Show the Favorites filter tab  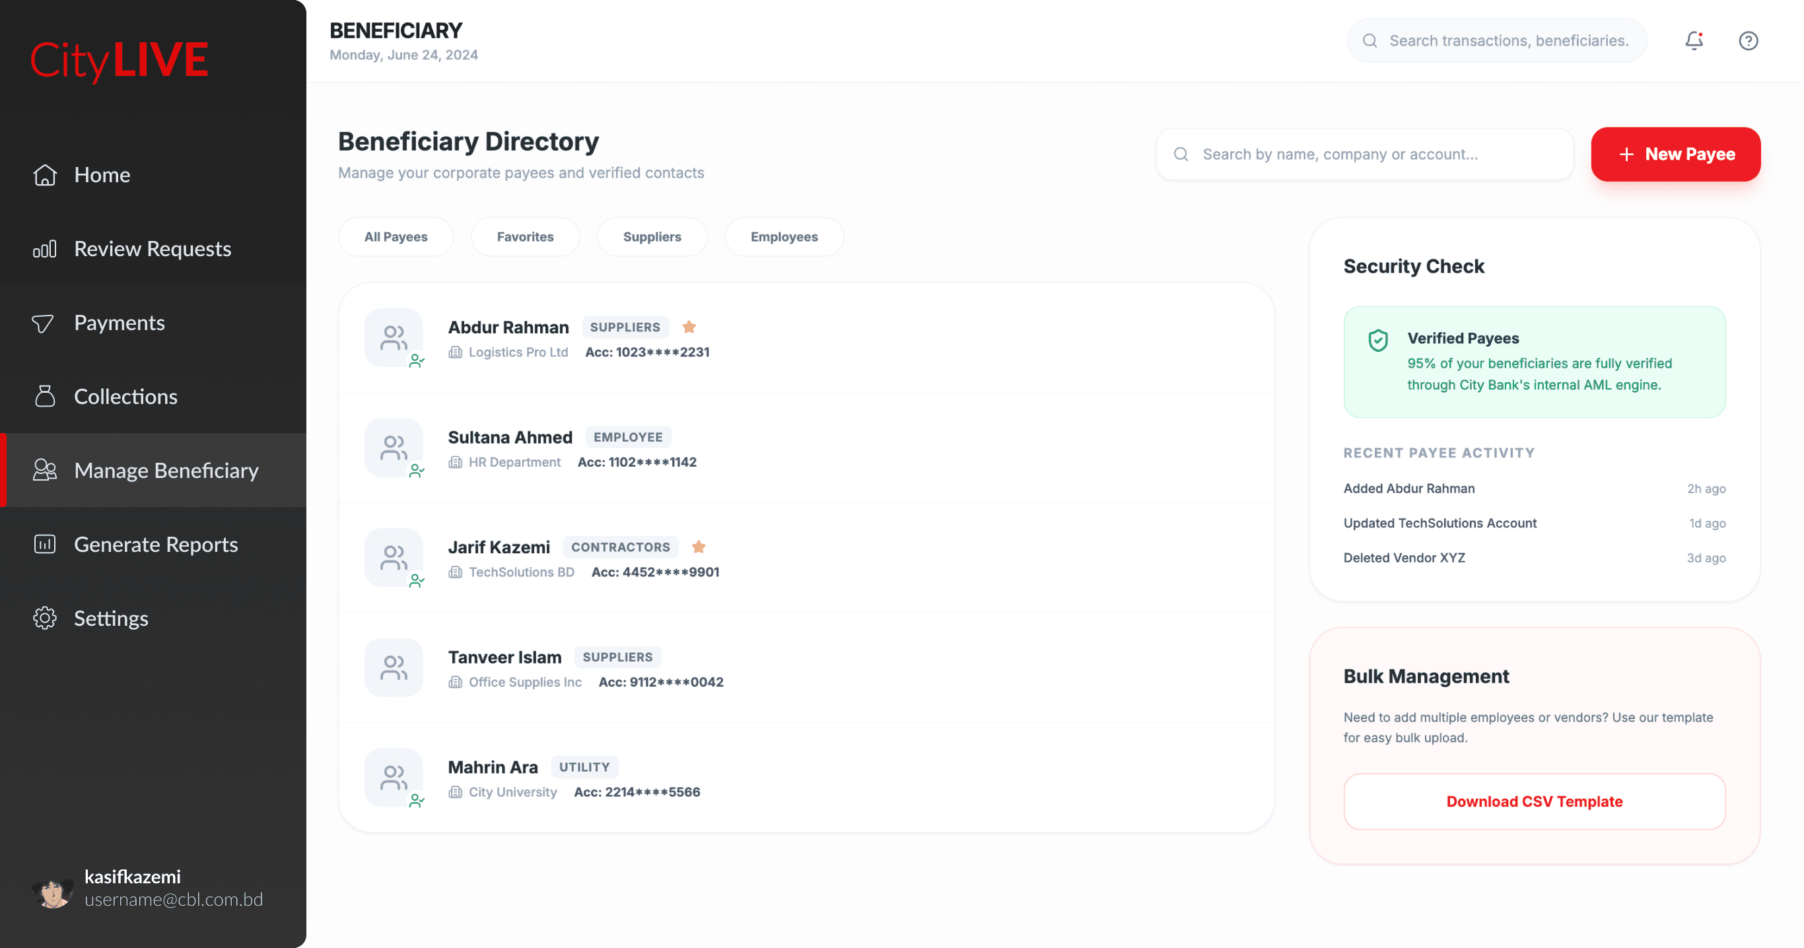524,236
